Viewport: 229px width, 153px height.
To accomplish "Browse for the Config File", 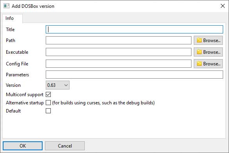I will (x=208, y=63).
